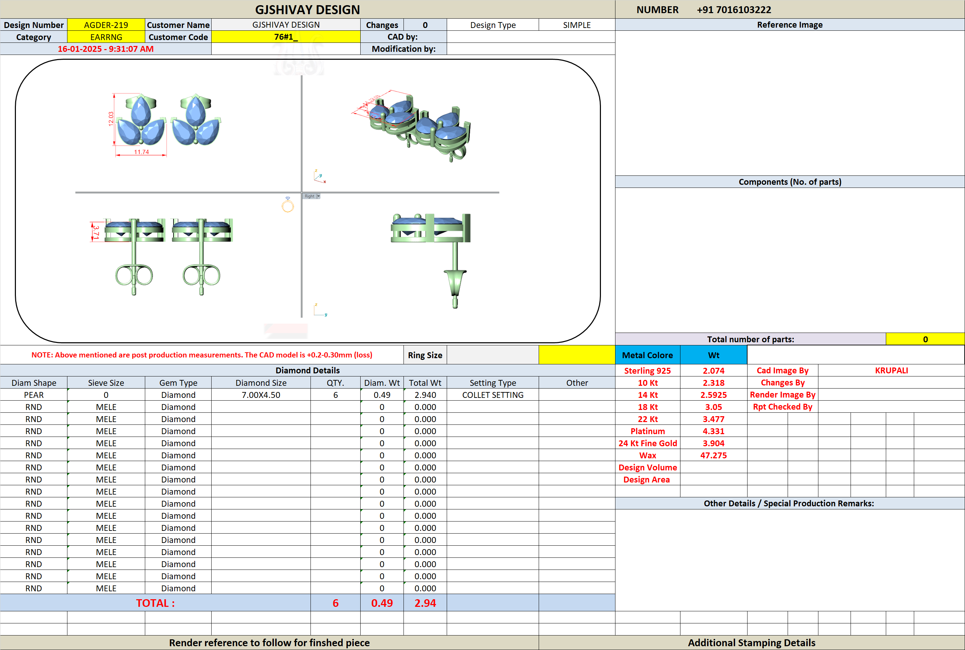Click the Diamond Size 7.00X4.50 cell
The width and height of the screenshot is (965, 650).
(x=261, y=395)
